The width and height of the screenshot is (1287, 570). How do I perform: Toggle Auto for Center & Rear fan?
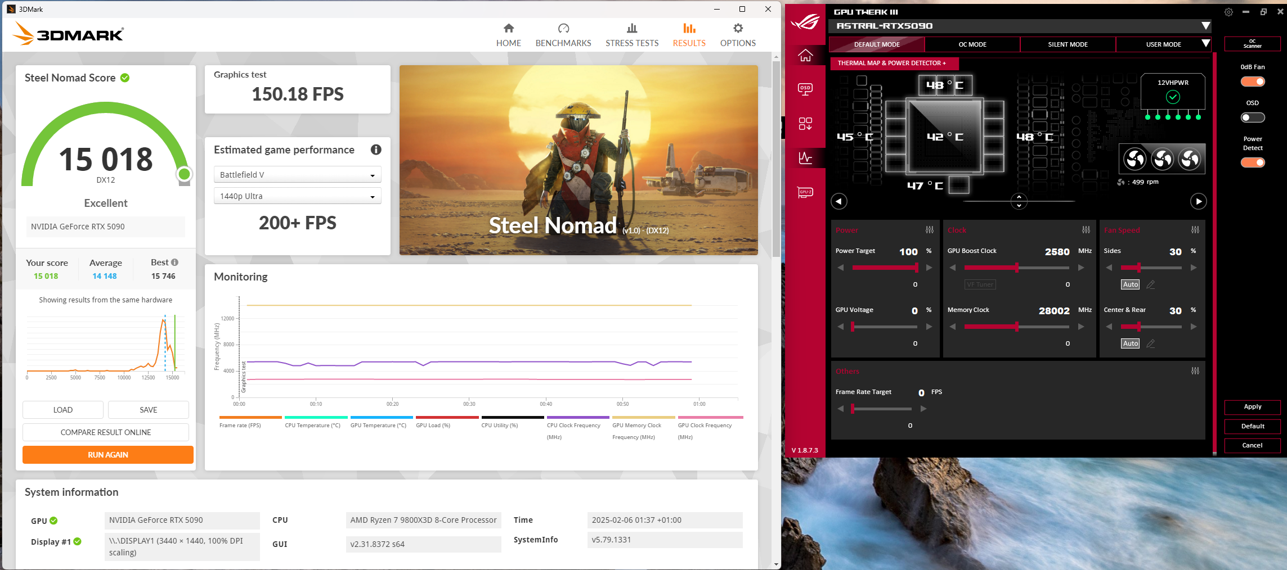[1130, 343]
